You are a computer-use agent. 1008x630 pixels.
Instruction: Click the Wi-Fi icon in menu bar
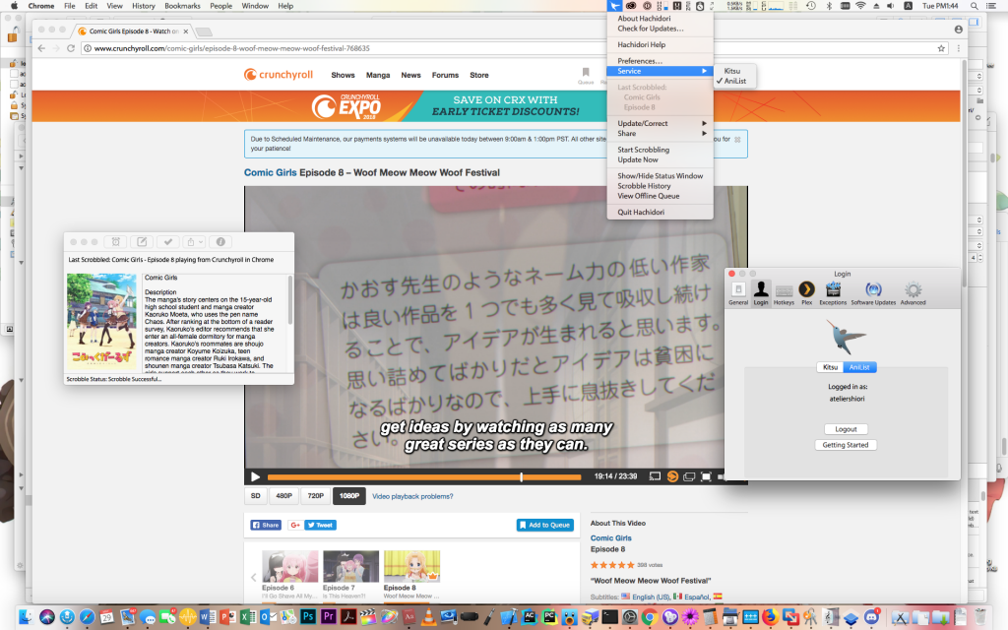[x=860, y=6]
